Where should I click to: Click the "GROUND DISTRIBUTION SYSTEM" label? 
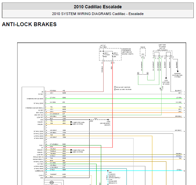click(177, 75)
